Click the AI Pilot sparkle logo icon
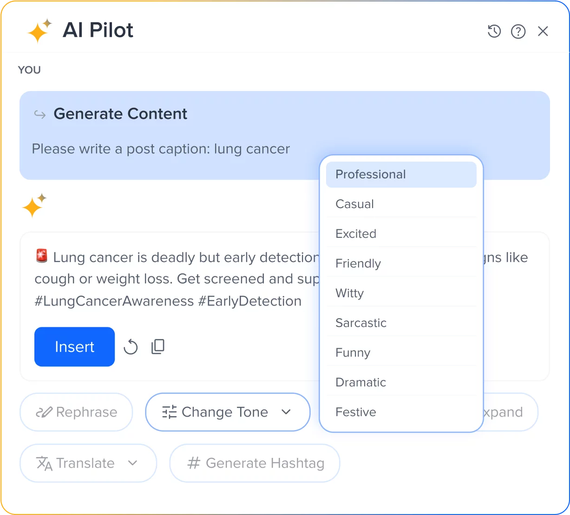Screen dimensions: 570x515 pos(39,30)
